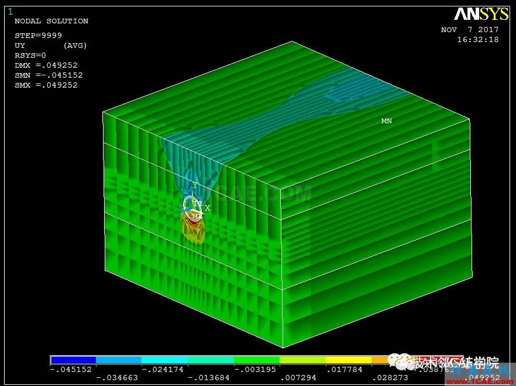The image size is (516, 386).
Task: Click window number 1 in the corner
Action: [10, 12]
